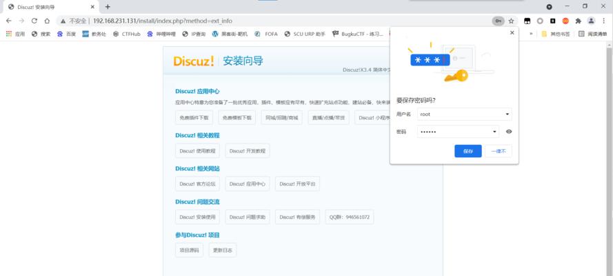Open the Discuz! 问题求助 link

(248, 217)
